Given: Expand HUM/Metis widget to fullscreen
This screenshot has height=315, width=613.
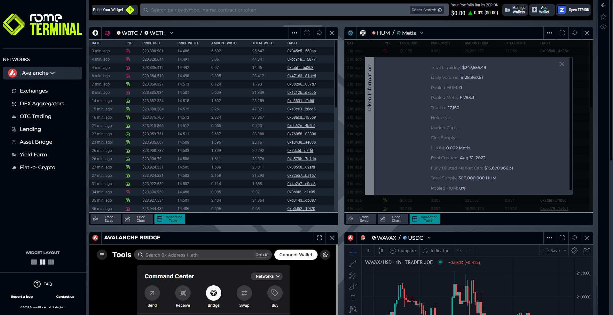Looking at the screenshot, I should pos(562,33).
